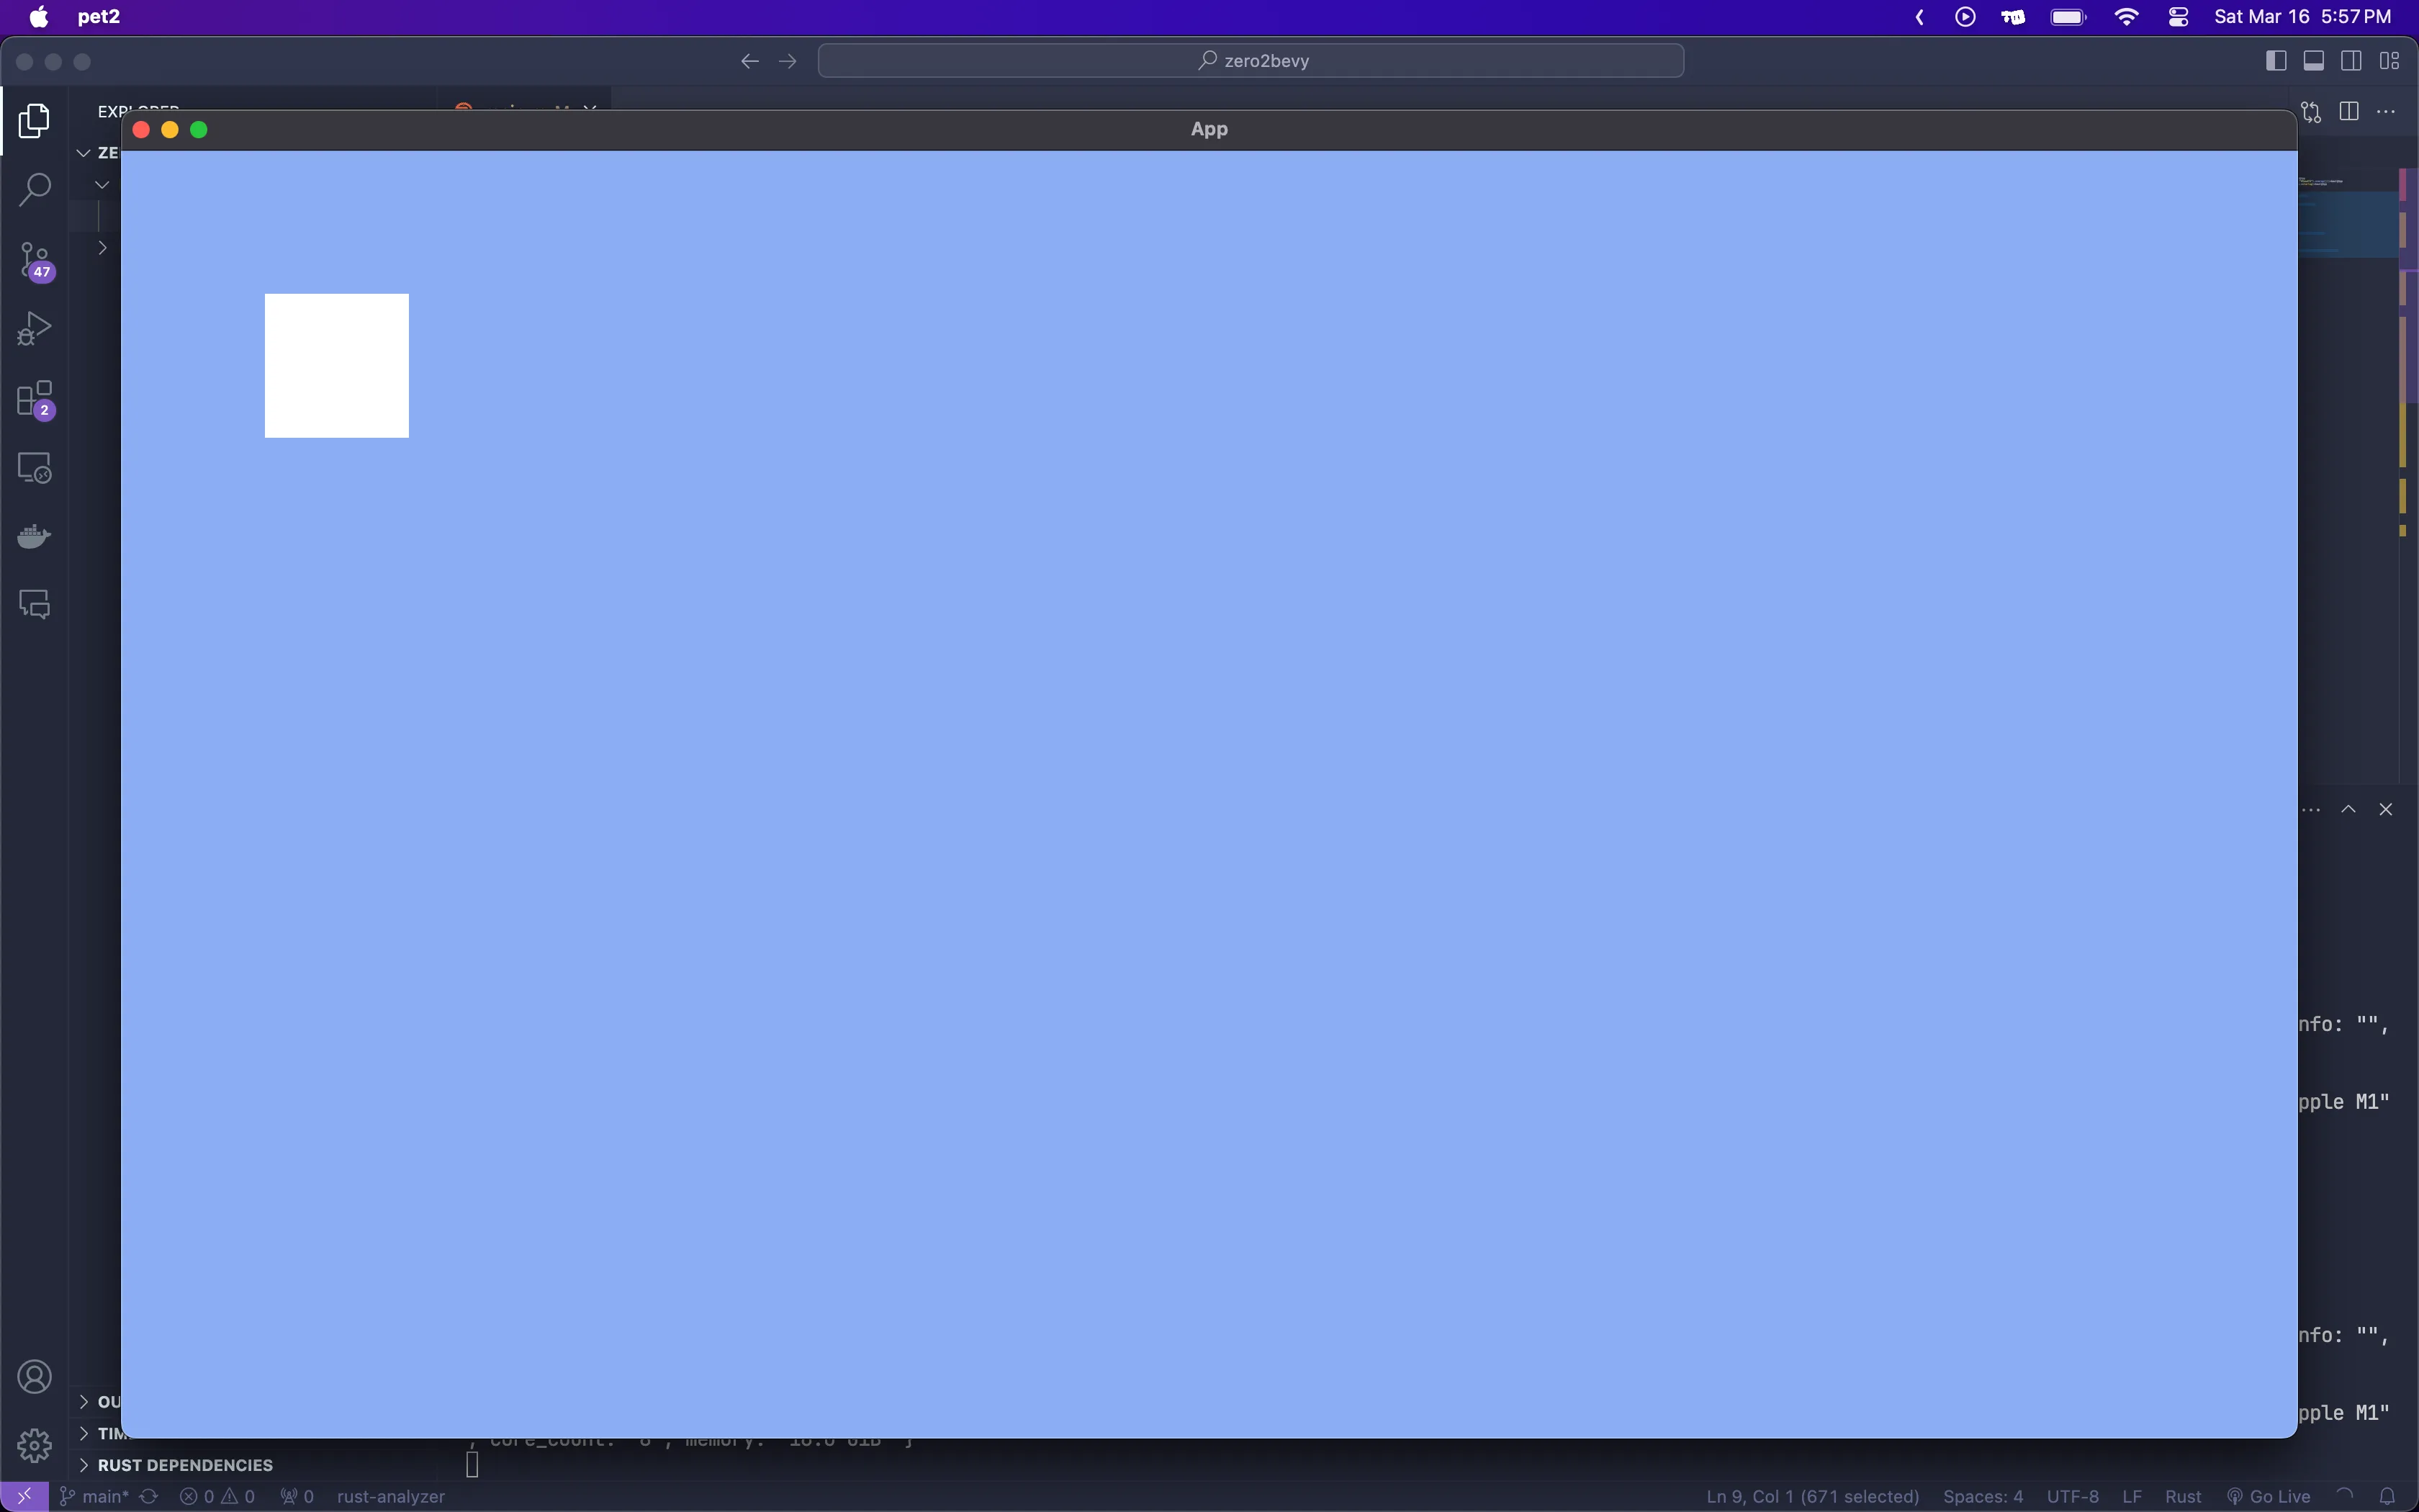Image resolution: width=2419 pixels, height=1512 pixels.
Task: Click Ln 9, Col 1 cursor position
Action: click(x=1812, y=1496)
